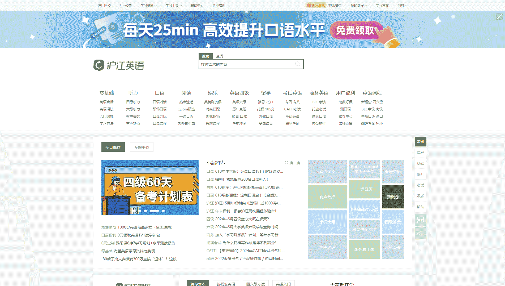Click the 新概念 四六级 course link
505x286 pixels.
pyautogui.click(x=372, y=102)
